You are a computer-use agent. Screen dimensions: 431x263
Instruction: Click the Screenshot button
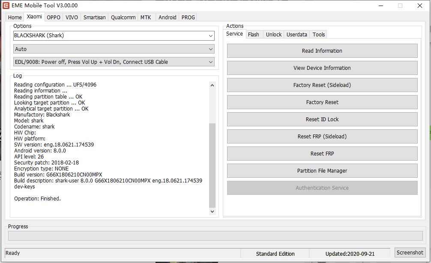pyautogui.click(x=410, y=253)
